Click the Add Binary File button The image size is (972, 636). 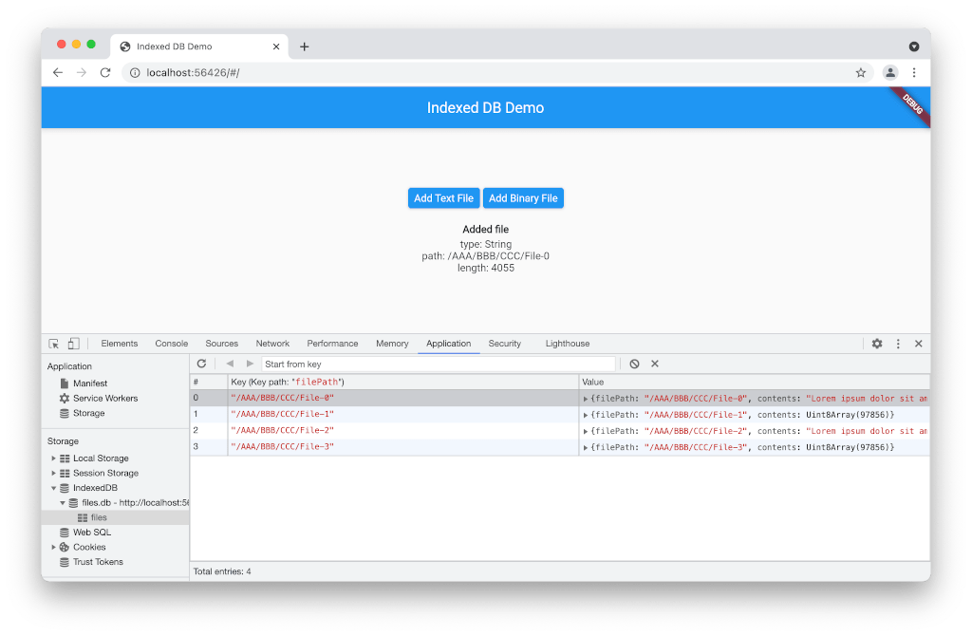pyautogui.click(x=523, y=197)
